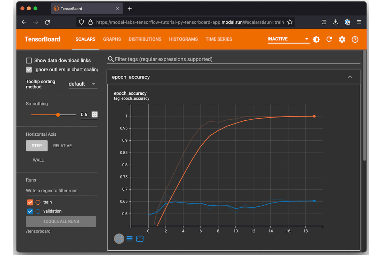Enable Show data download links checkbox
The height and width of the screenshot is (255, 382).
[29, 60]
